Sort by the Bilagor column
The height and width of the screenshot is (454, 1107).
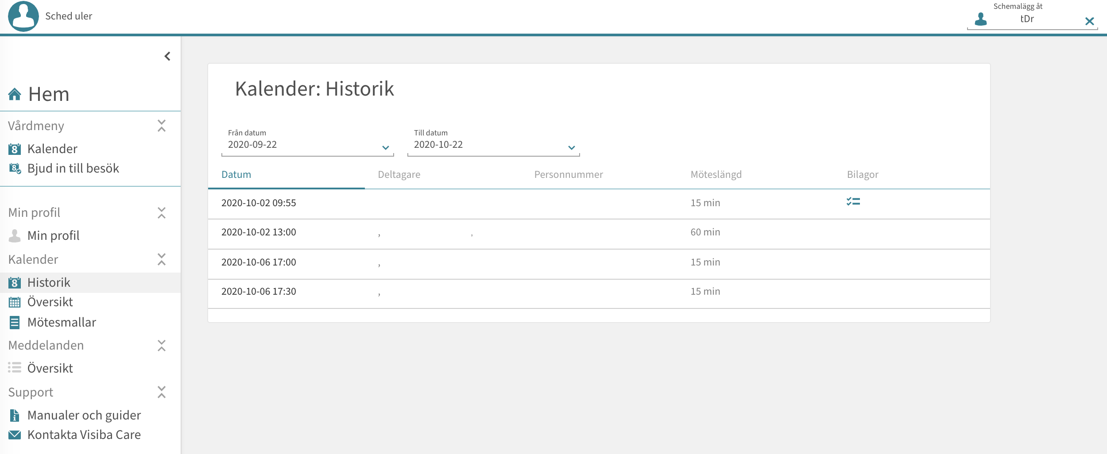[x=863, y=175]
